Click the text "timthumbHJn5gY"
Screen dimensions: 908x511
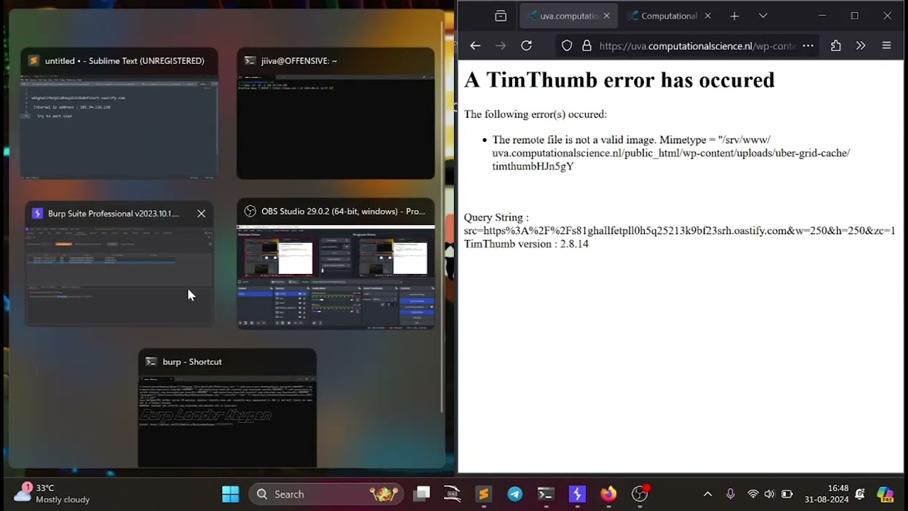click(533, 166)
